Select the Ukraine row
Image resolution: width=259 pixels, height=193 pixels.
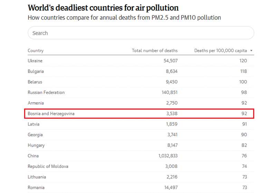[x=35, y=61]
